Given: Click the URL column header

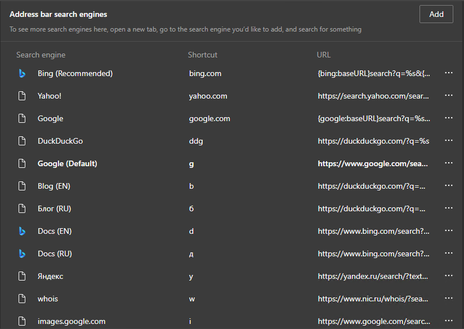Looking at the screenshot, I should click(x=323, y=55).
